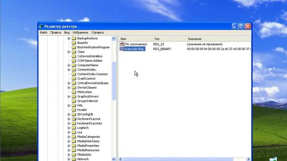The height and width of the screenshot is (161, 287).
Task: Click the tree pane vertical scrollbar thumb
Action: [x=113, y=81]
